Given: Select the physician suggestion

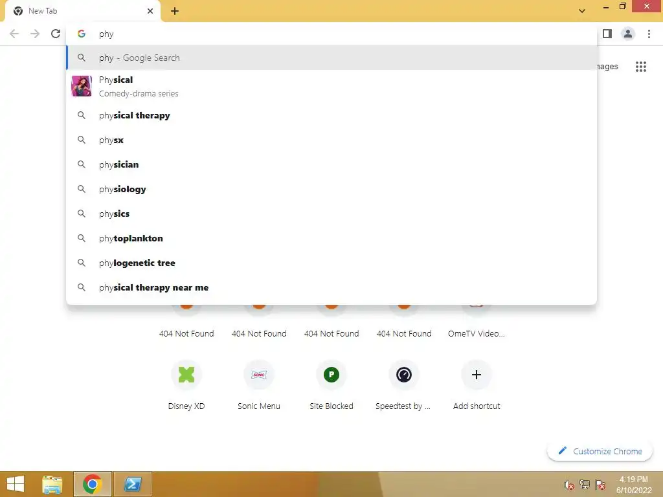Looking at the screenshot, I should [x=331, y=164].
